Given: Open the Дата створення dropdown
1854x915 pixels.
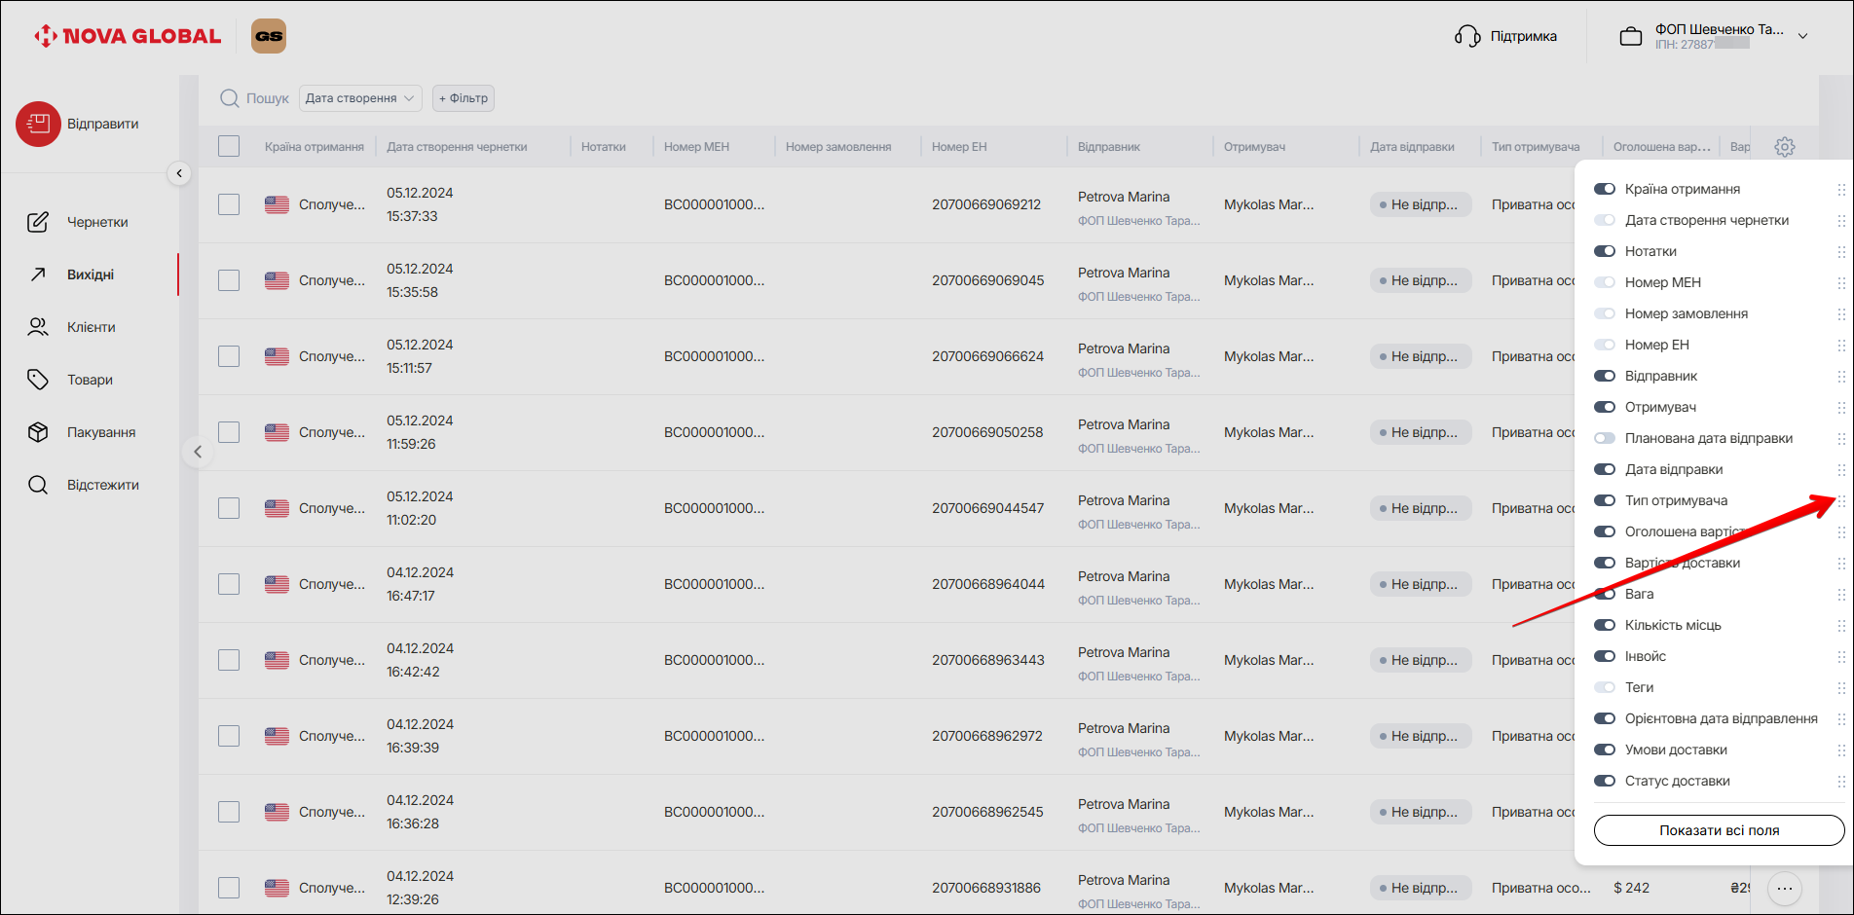Looking at the screenshot, I should 359,98.
